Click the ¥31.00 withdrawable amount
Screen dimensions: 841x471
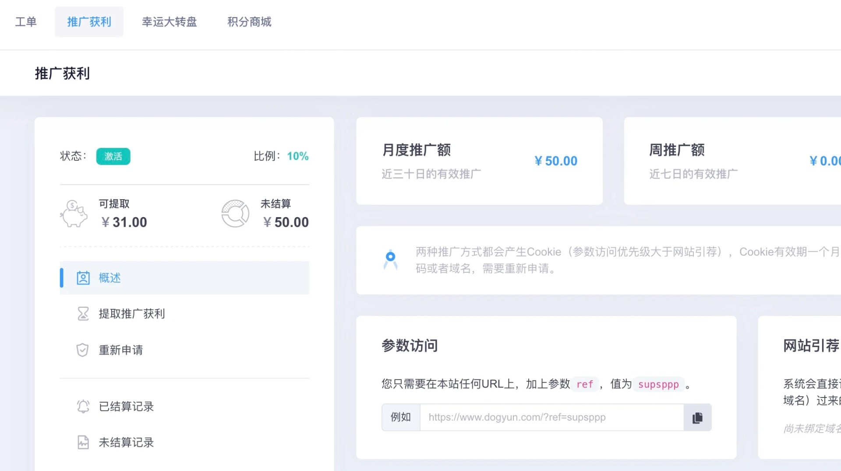pos(124,222)
